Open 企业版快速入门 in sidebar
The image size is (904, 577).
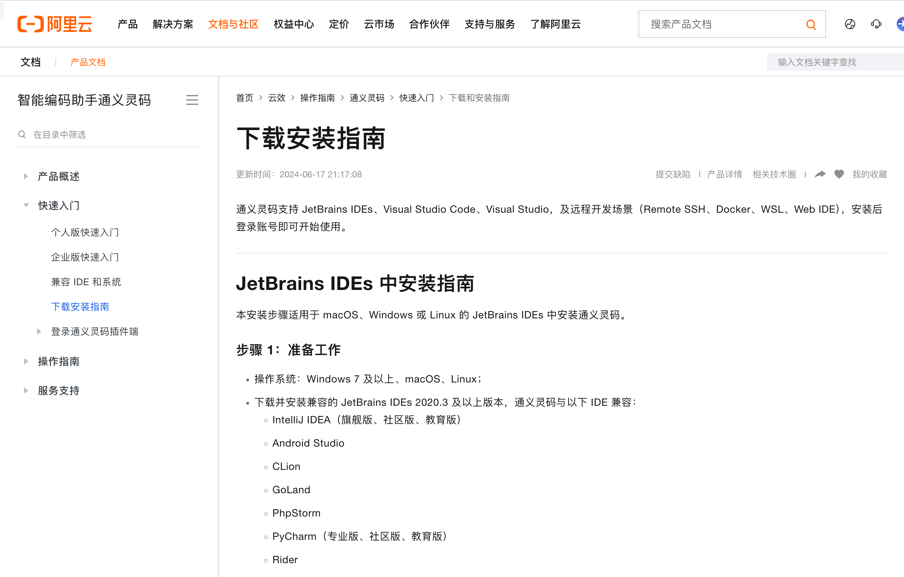click(85, 257)
